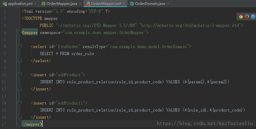
Task: Click the closing </insert> tag on line 16
Action: (x=41, y=117)
